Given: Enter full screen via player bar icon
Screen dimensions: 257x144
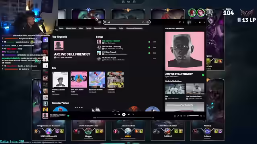Looking at the screenshot, I should (204, 116).
